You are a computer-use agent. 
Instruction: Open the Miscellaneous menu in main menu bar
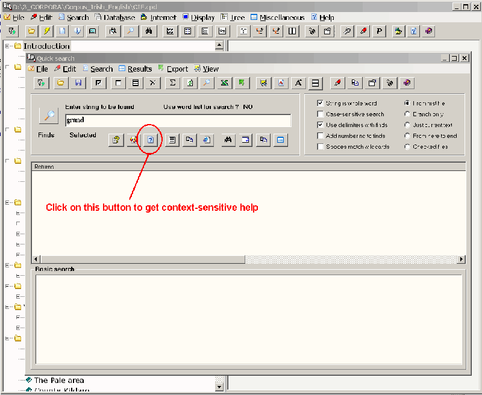tap(281, 17)
